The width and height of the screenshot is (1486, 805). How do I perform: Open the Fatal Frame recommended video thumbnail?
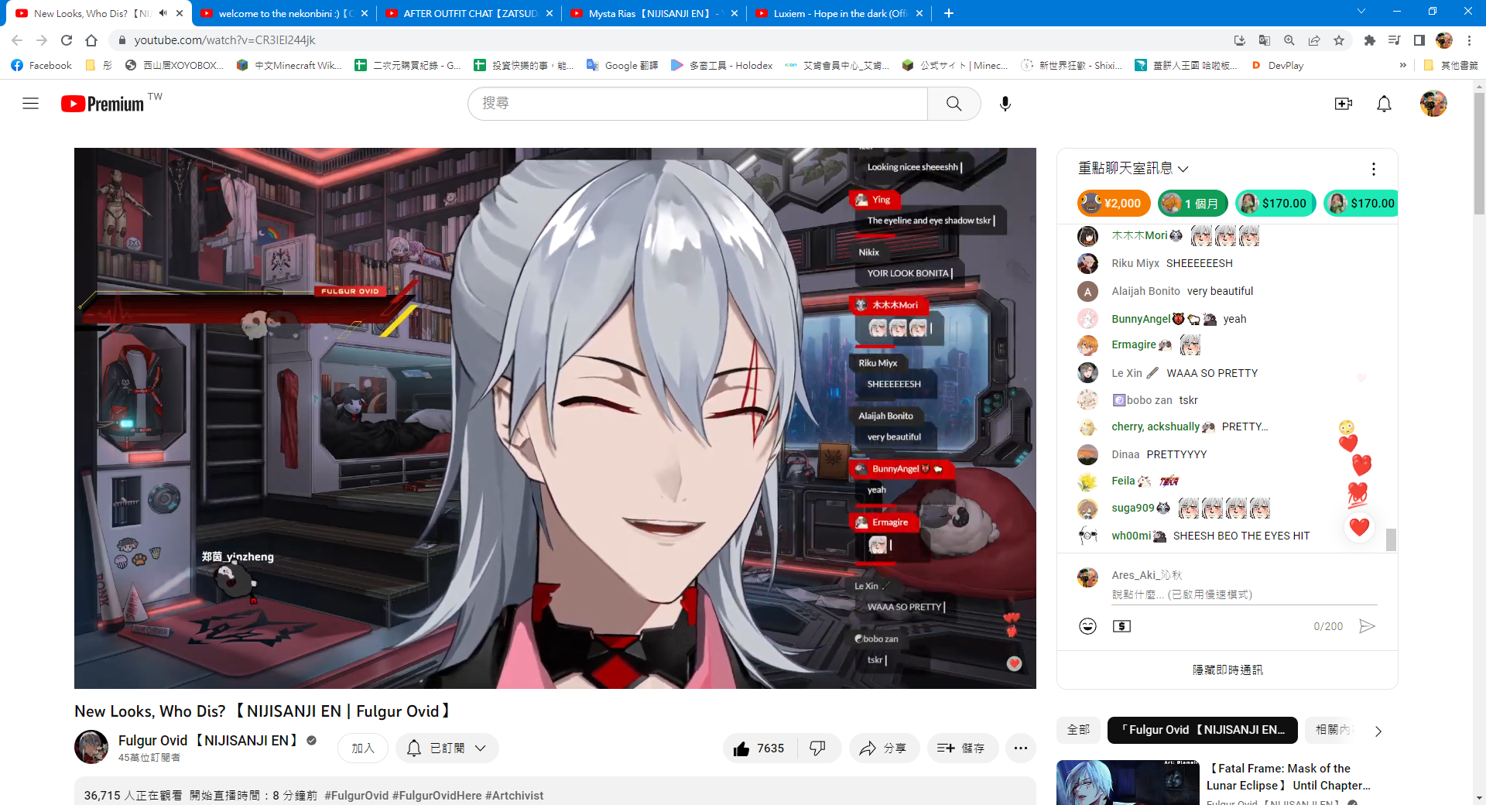[x=1128, y=783]
